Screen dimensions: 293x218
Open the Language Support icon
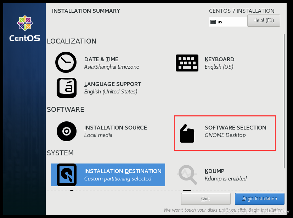(67, 88)
